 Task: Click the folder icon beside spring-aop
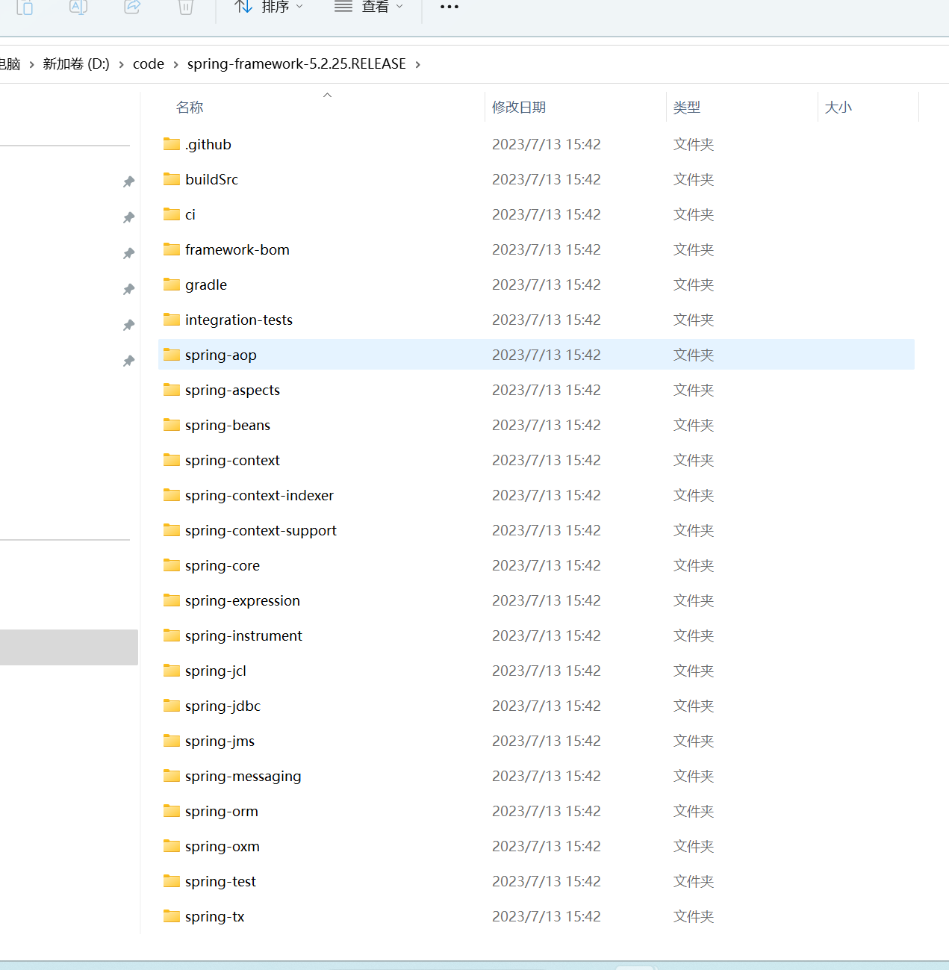pos(172,355)
